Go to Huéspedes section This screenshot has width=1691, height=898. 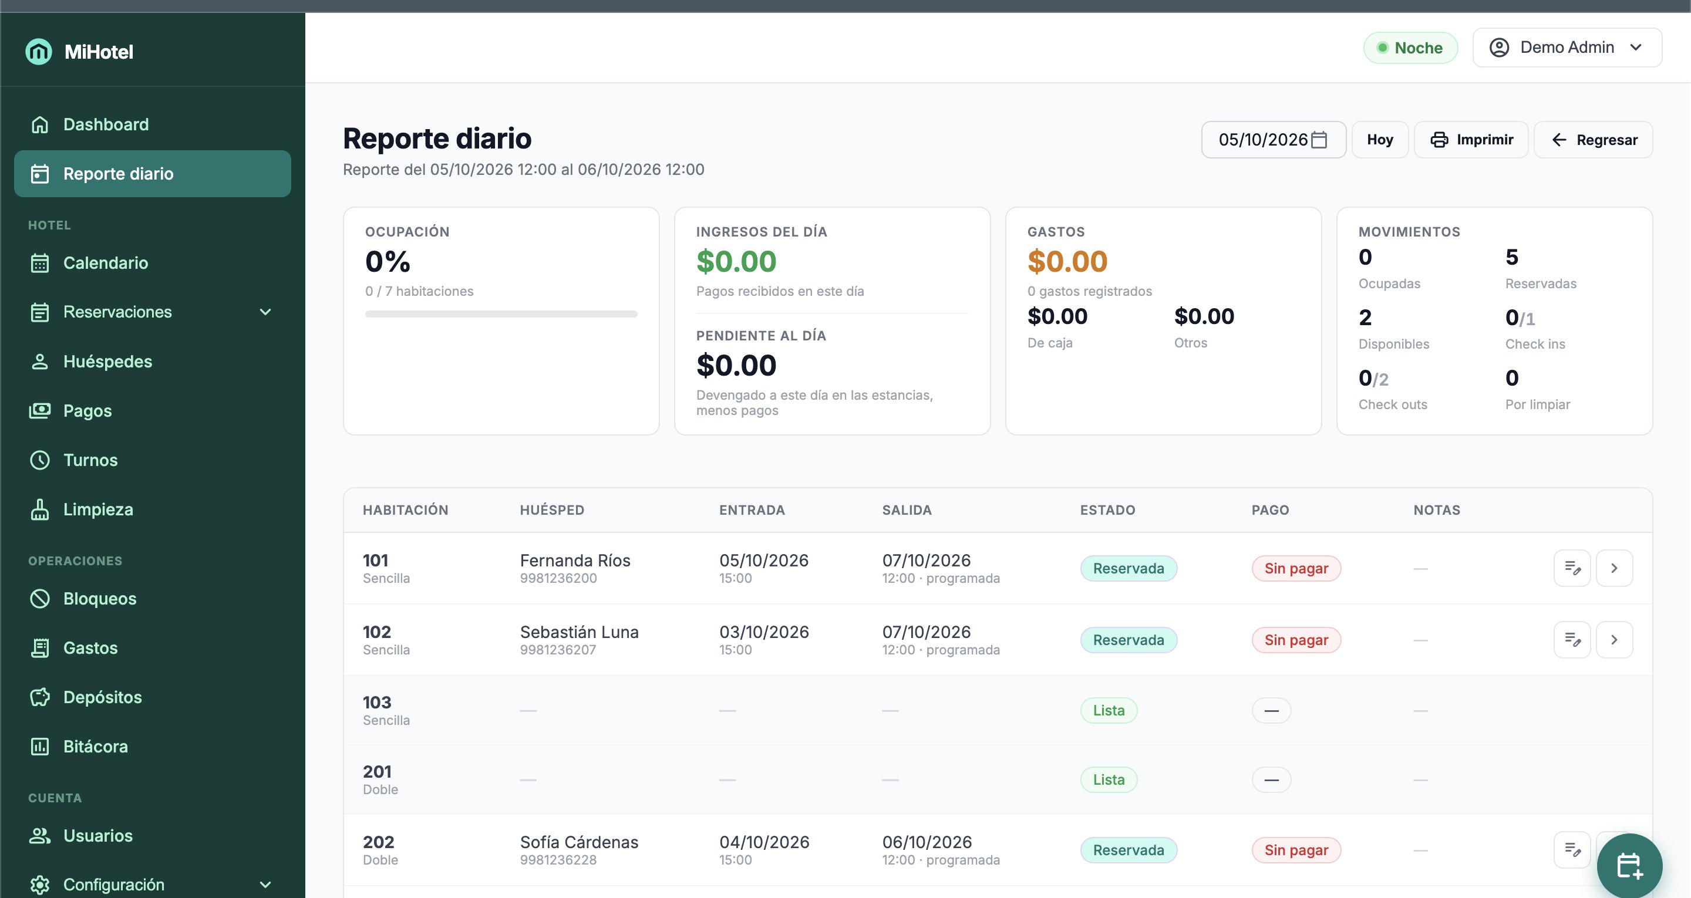pyautogui.click(x=152, y=361)
